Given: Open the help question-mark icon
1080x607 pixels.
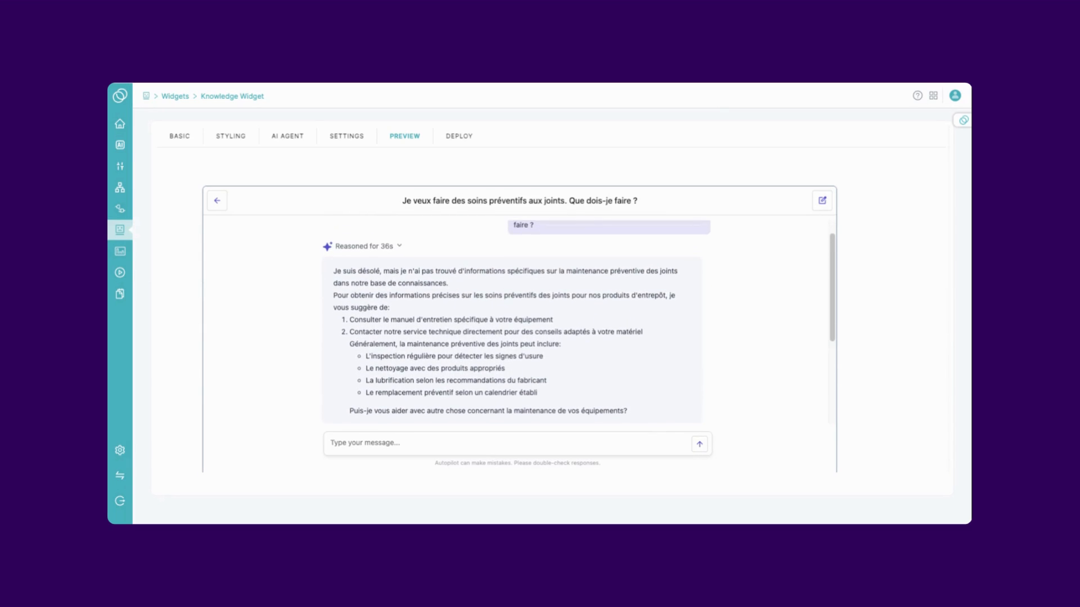Looking at the screenshot, I should pyautogui.click(x=917, y=96).
